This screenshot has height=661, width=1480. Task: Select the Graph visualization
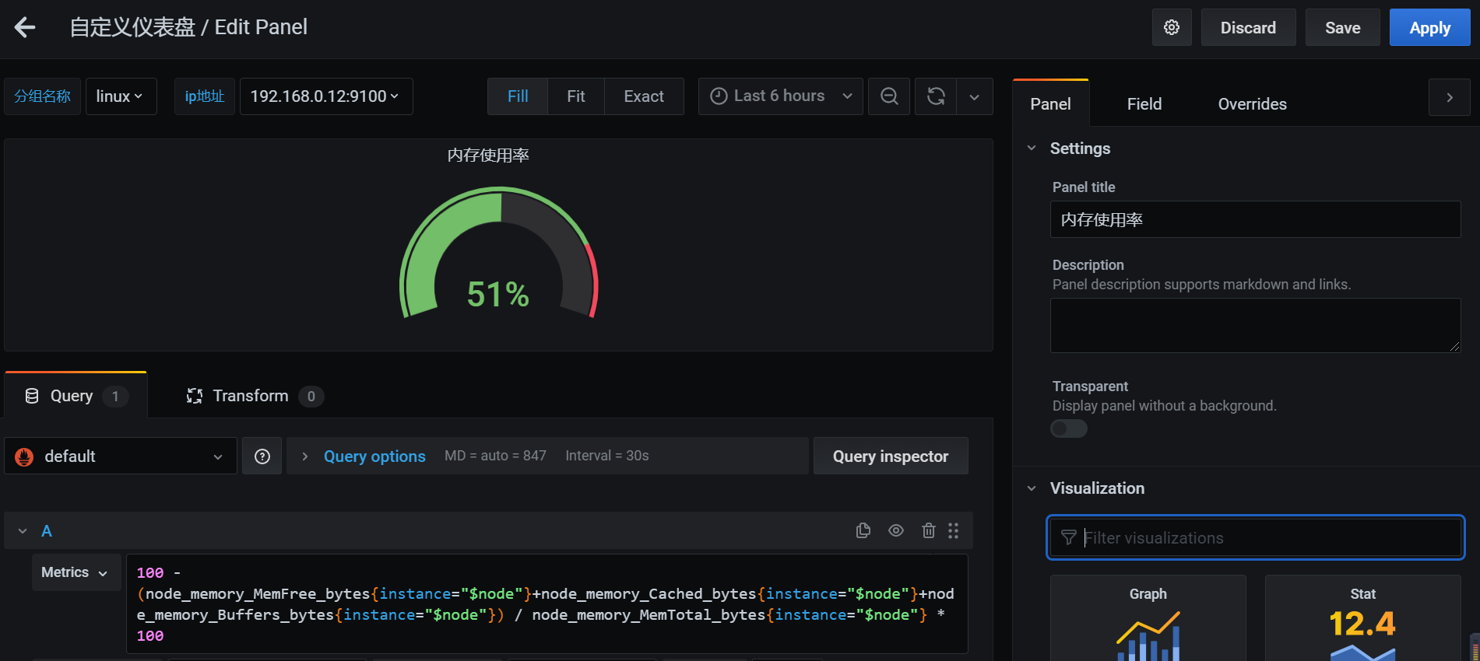point(1148,618)
